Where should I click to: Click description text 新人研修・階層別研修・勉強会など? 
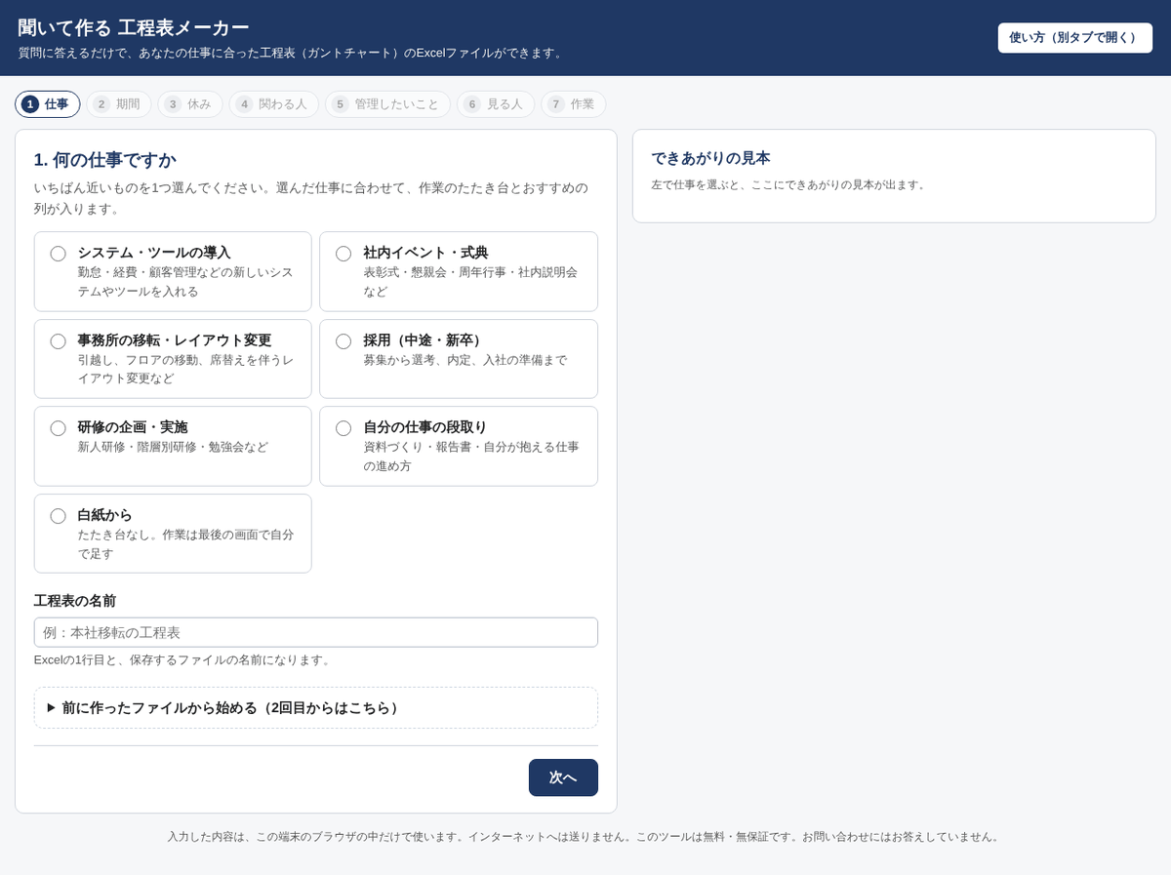(173, 447)
